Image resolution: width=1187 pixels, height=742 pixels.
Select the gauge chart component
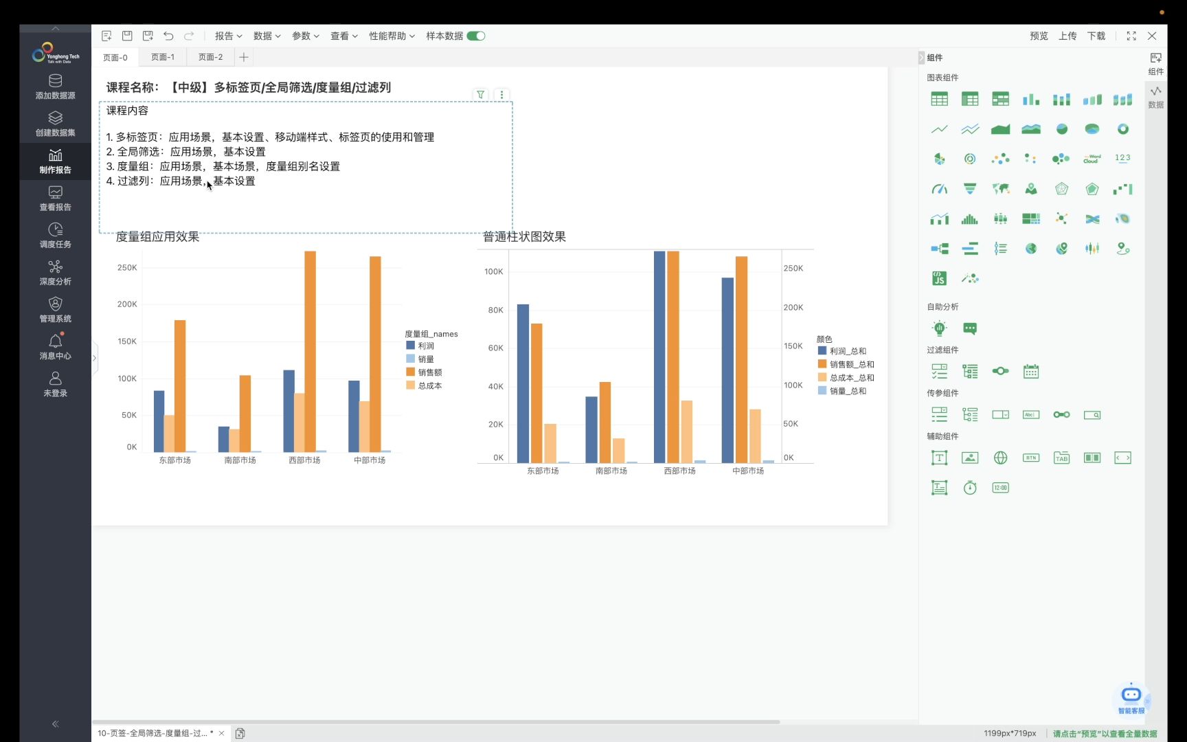pyautogui.click(x=939, y=189)
